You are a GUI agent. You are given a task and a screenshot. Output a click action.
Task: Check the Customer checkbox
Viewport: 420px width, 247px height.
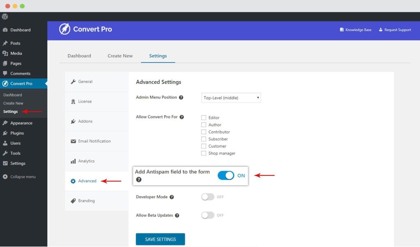[203, 146]
